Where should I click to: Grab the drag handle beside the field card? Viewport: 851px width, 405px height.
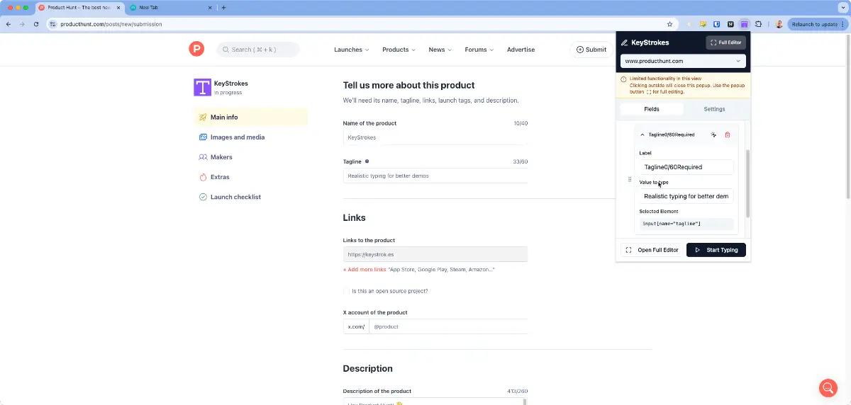coord(630,180)
